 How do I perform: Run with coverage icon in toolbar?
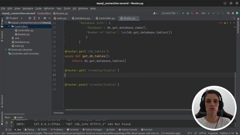pos(192,13)
